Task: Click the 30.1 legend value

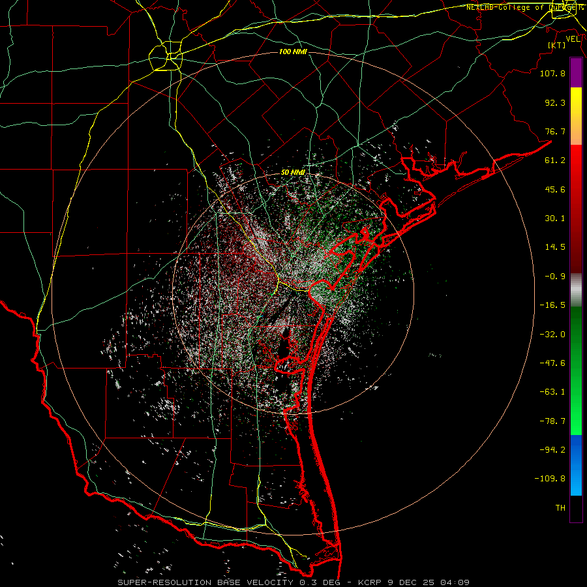Action: 555,218
